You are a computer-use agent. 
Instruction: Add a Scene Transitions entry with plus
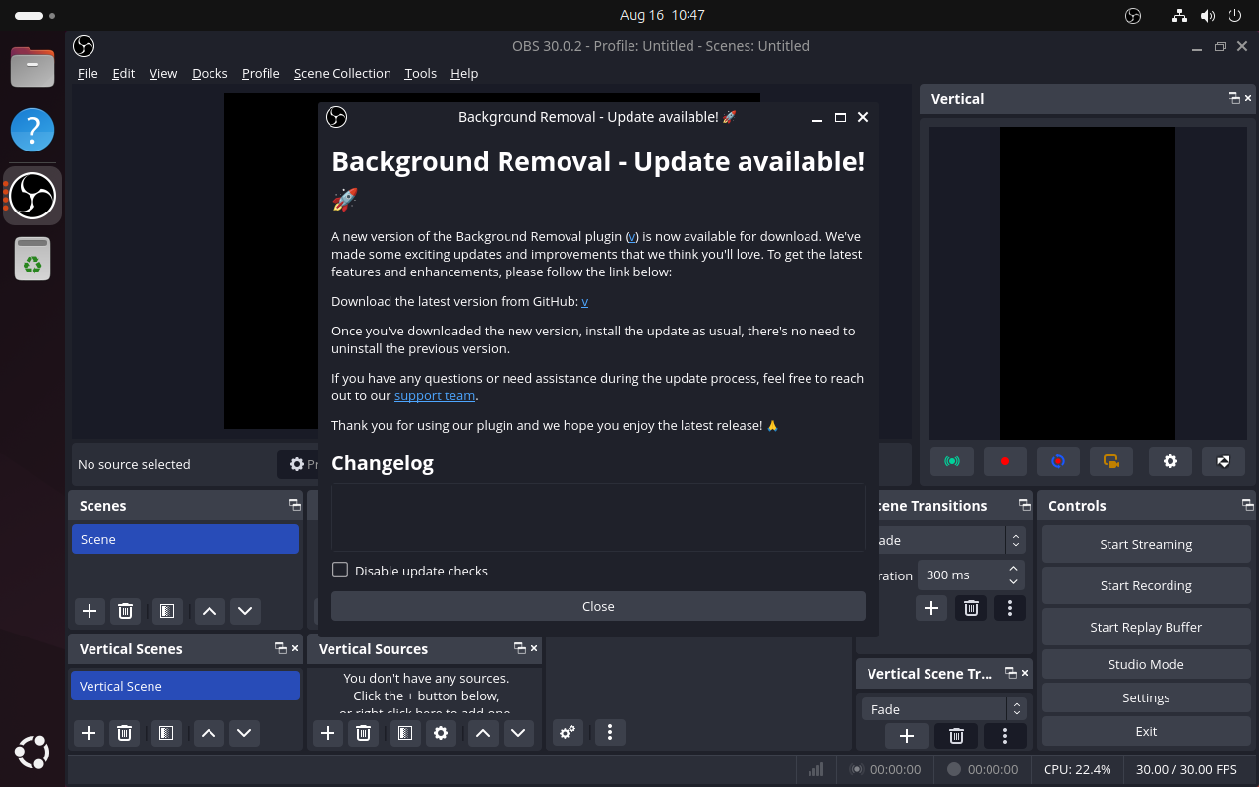[931, 608]
